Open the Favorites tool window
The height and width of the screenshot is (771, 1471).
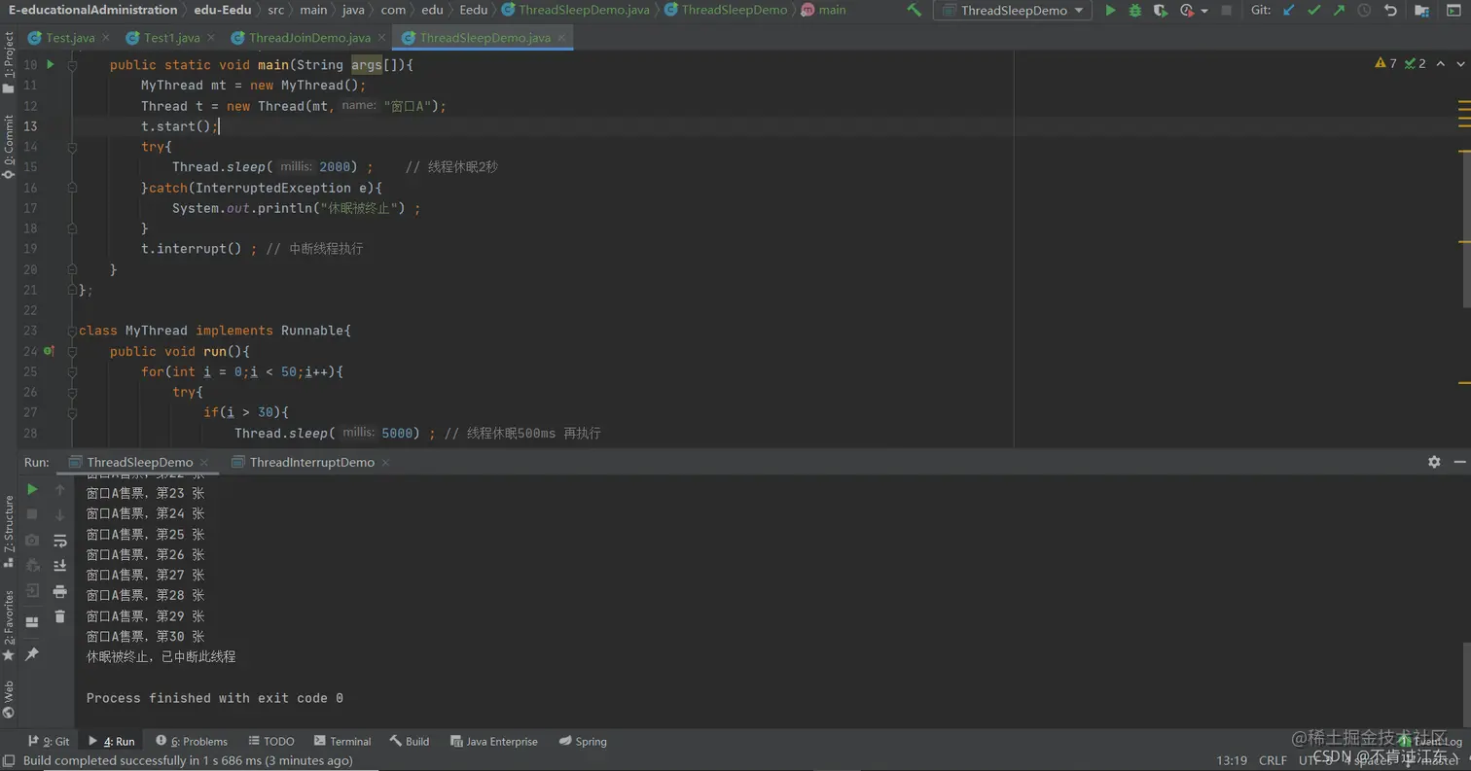[9, 626]
